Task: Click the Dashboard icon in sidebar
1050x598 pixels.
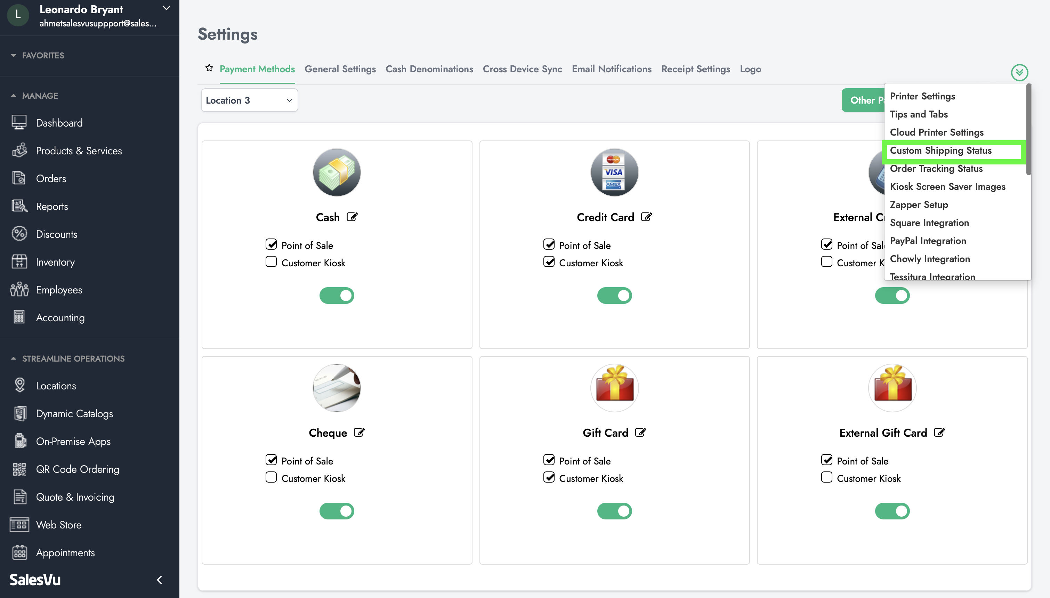Action: coord(19,123)
